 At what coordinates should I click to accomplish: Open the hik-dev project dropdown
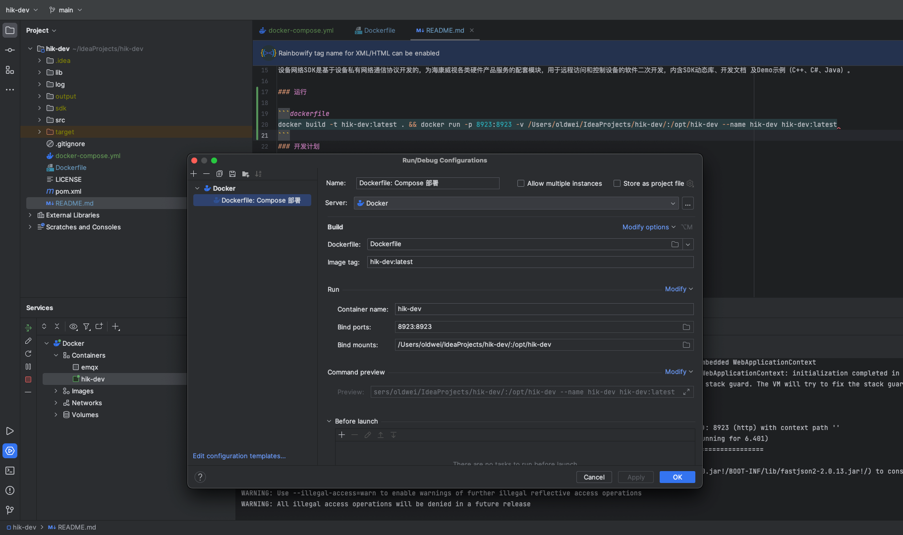pyautogui.click(x=22, y=10)
